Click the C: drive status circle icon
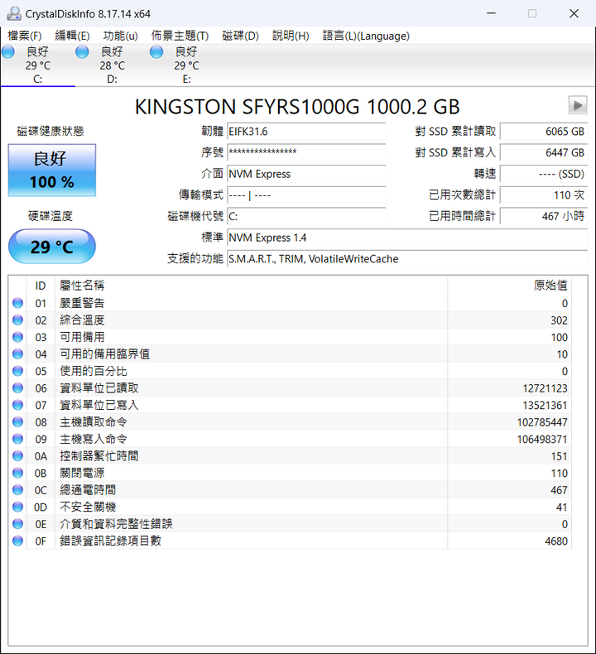 (8, 51)
